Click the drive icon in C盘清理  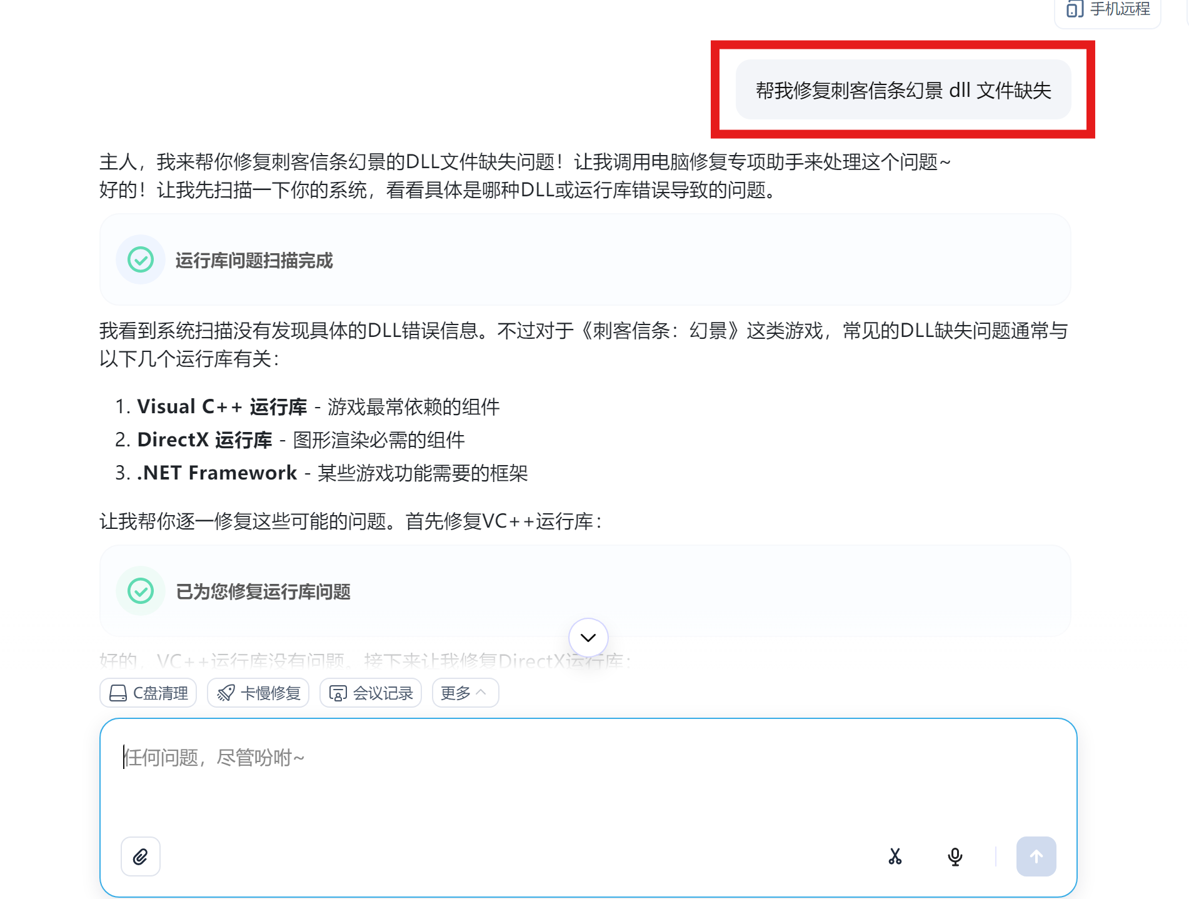pos(118,693)
